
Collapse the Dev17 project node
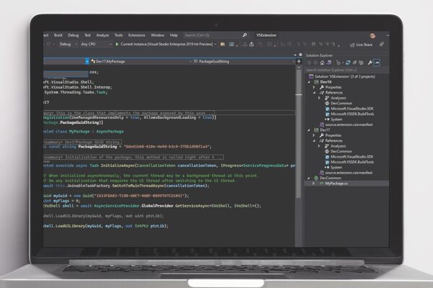point(309,130)
